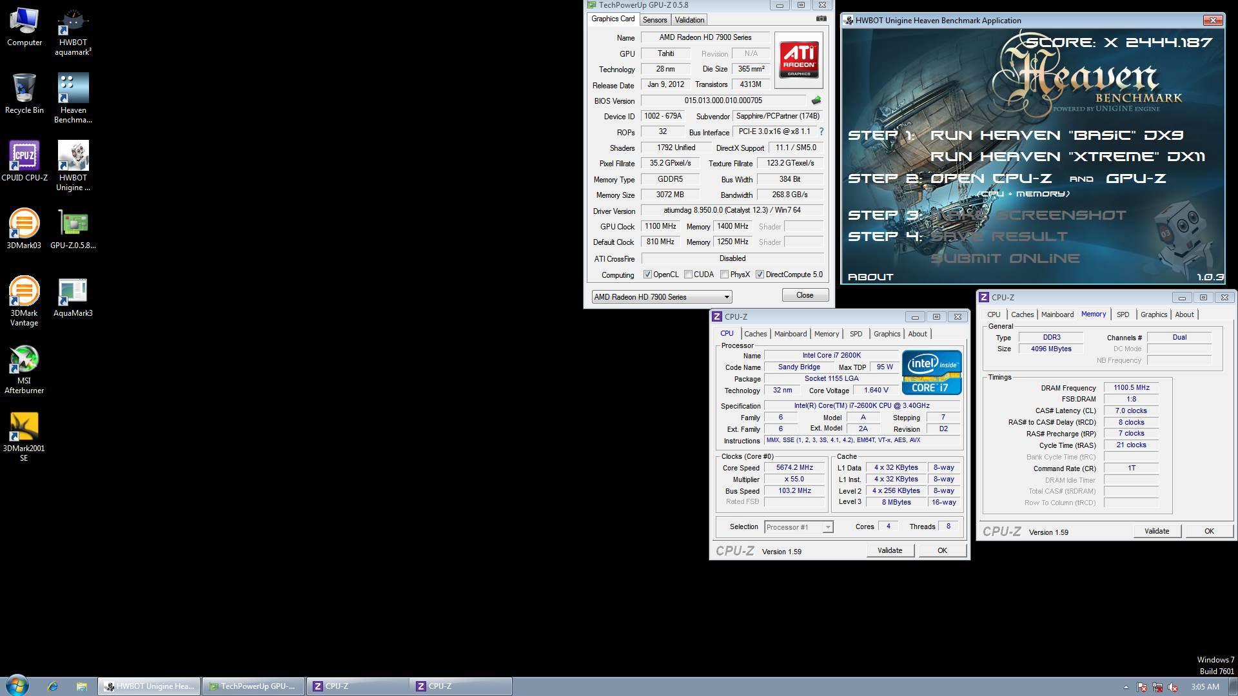Viewport: 1238px width, 696px height.
Task: Click the GPU-Z BIOS save chip icon
Action: [x=816, y=101]
